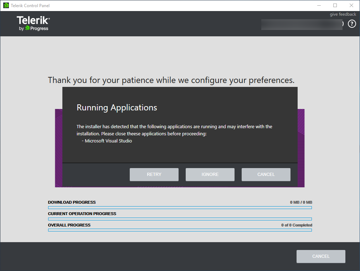Click the Thank you for your patience heading
The image size is (360, 271).
(x=171, y=80)
